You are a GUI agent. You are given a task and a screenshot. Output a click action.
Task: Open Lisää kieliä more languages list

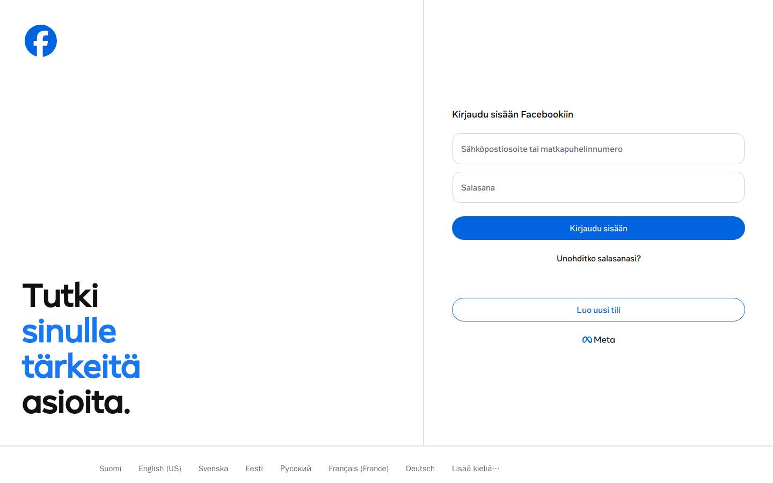[476, 469]
